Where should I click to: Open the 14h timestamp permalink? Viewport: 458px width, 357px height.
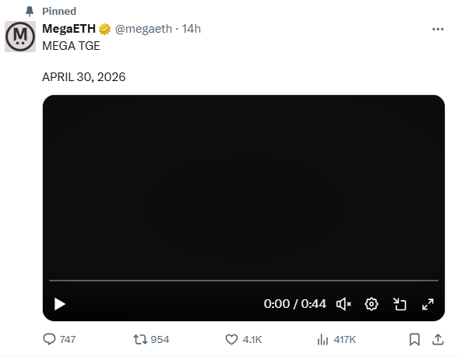pos(192,29)
